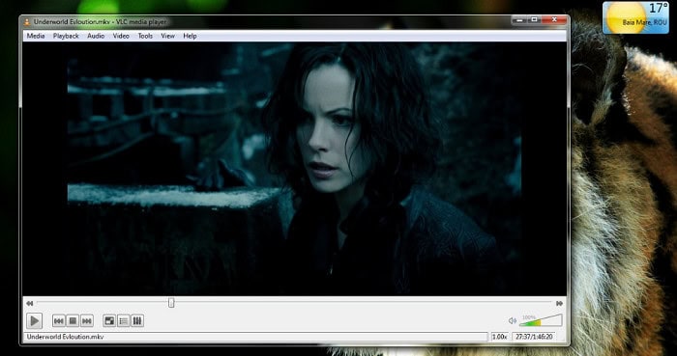Mute audio with the speaker icon

point(513,320)
